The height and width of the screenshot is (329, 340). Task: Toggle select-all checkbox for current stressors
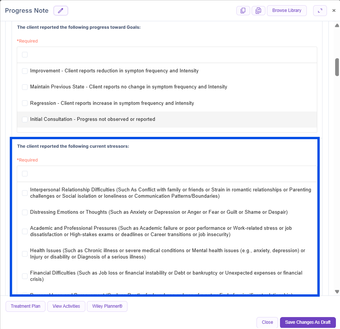point(25,174)
